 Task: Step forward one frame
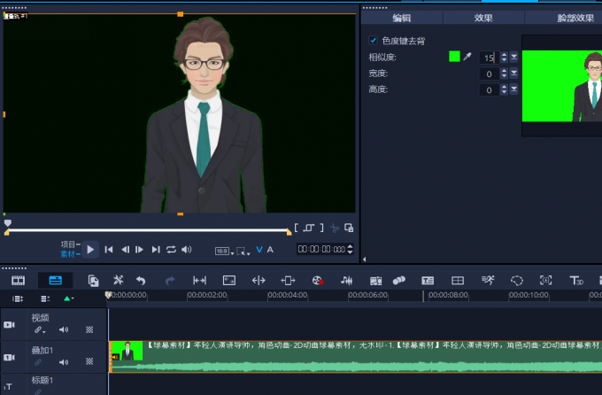[139, 250]
